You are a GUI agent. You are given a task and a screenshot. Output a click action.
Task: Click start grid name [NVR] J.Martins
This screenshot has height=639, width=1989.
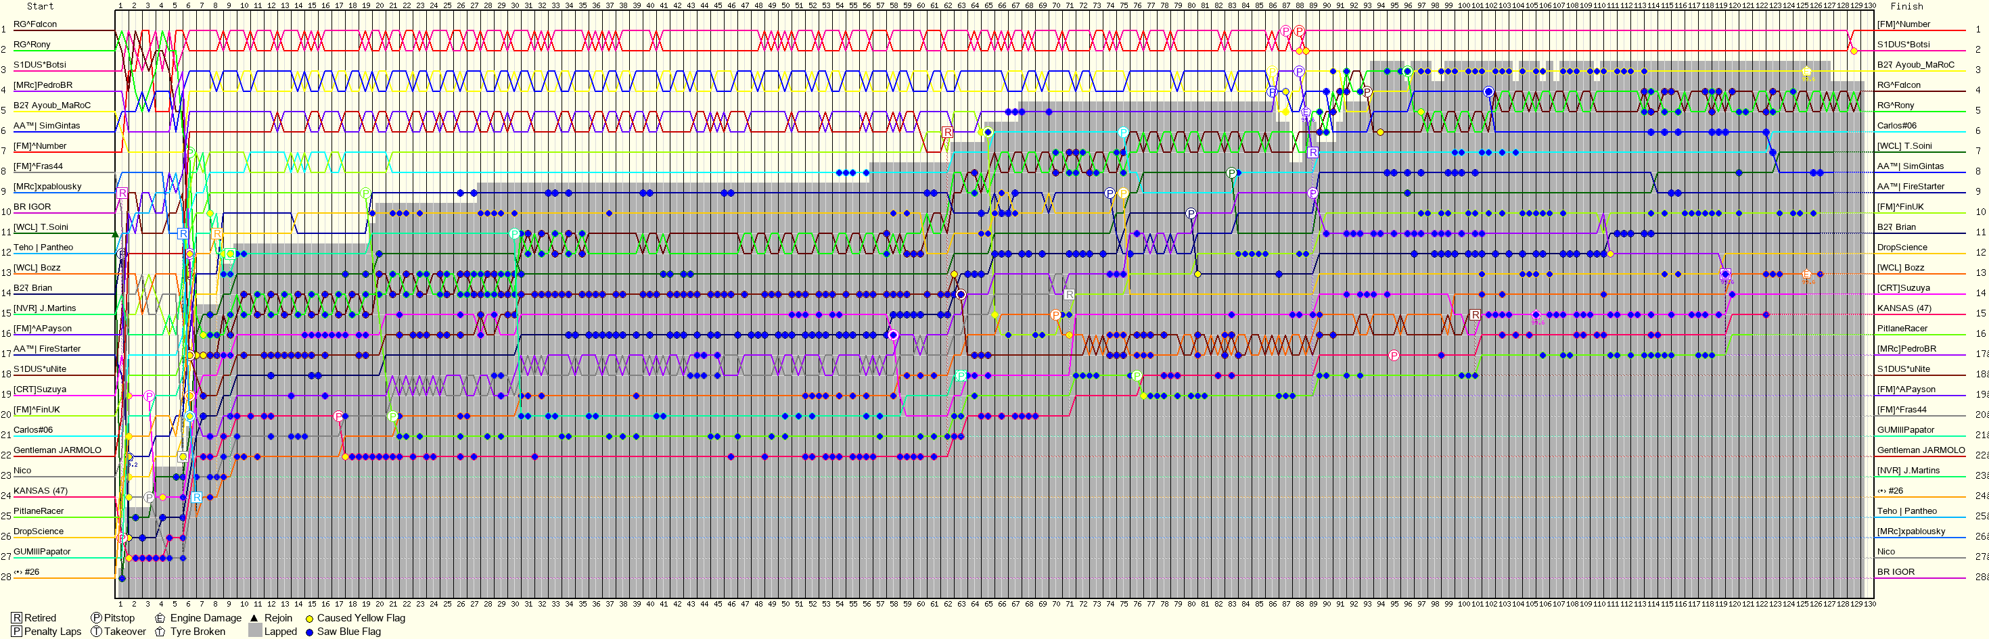tap(45, 308)
